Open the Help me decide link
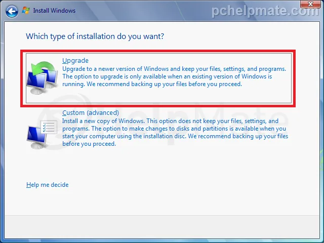The height and width of the screenshot is (243, 324). (47, 185)
